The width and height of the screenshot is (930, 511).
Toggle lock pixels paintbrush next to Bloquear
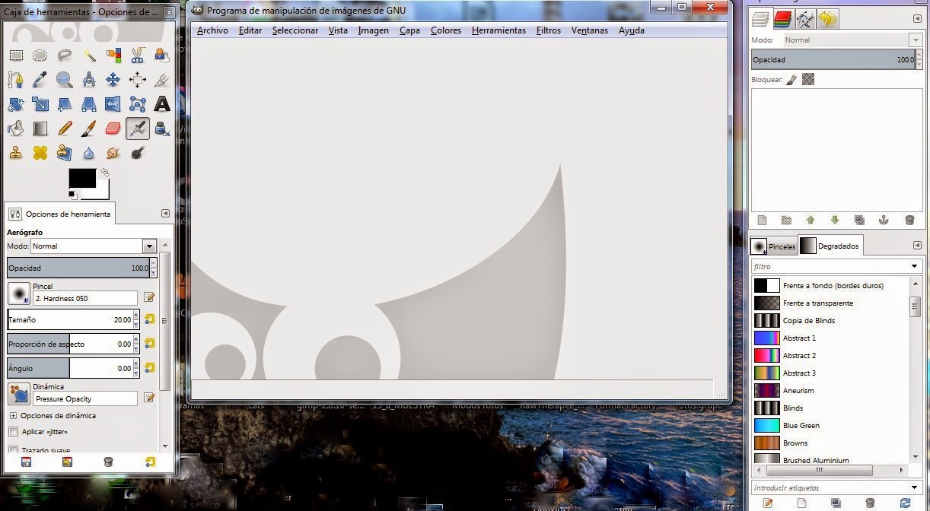click(792, 79)
